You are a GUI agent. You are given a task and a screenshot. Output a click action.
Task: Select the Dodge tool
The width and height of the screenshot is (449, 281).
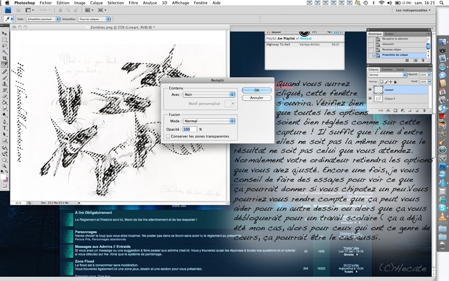click(x=4, y=115)
